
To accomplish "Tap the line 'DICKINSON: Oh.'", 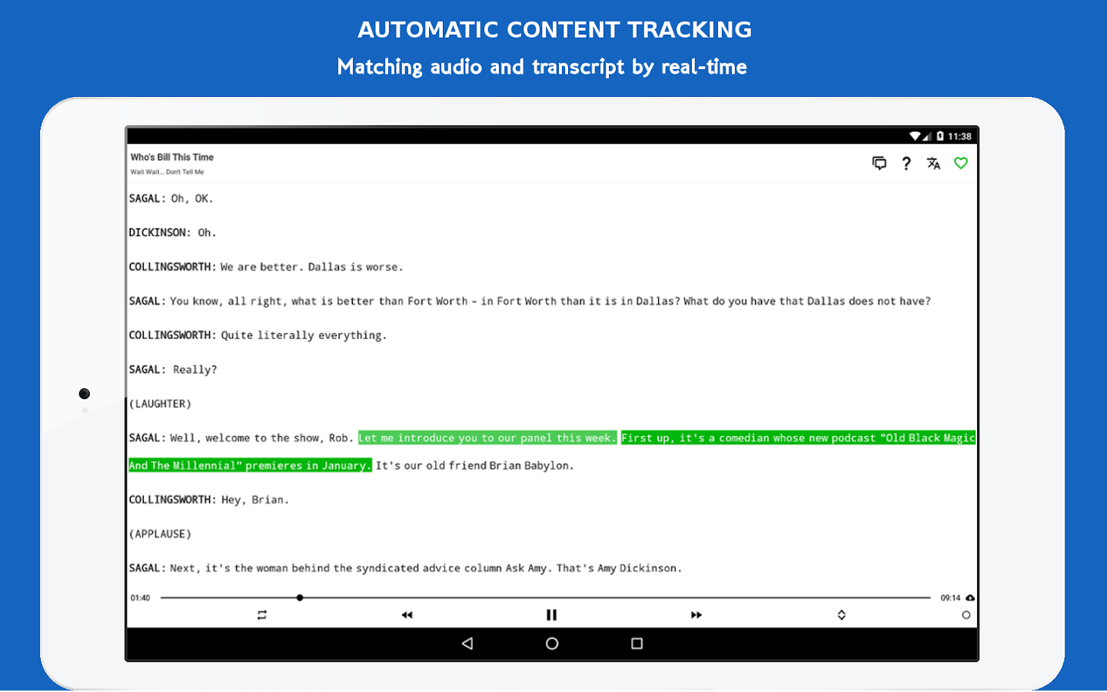I will [x=172, y=232].
